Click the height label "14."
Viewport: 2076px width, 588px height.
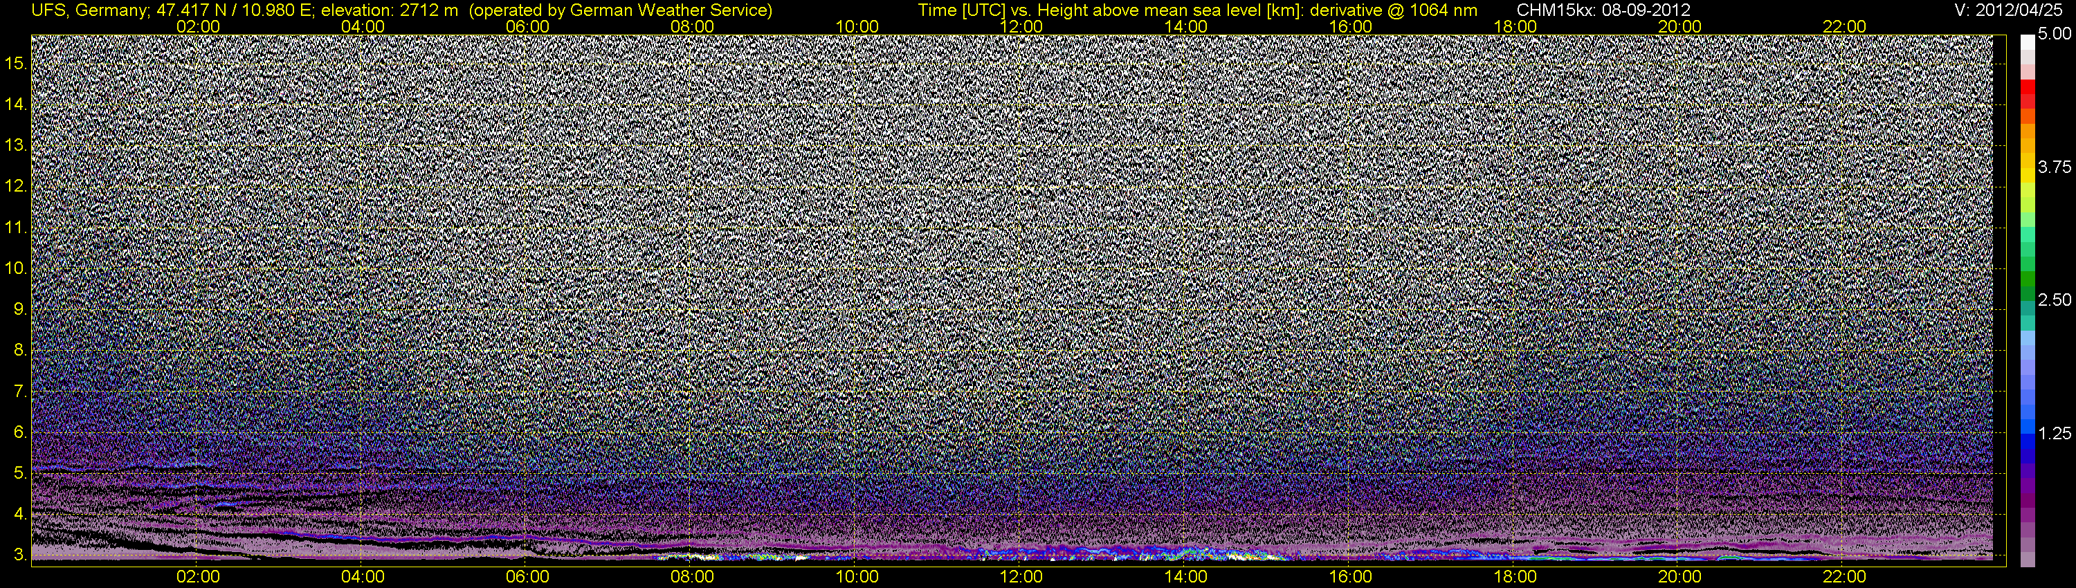point(16,104)
